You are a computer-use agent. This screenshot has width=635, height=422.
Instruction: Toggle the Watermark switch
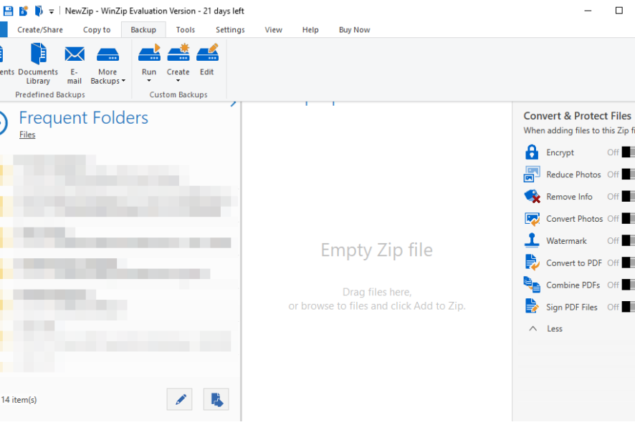(628, 240)
